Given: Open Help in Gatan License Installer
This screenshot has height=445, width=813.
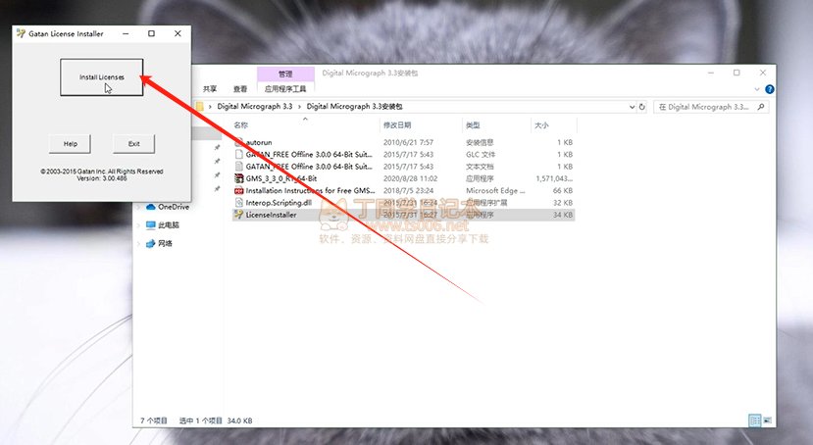Looking at the screenshot, I should 70,143.
